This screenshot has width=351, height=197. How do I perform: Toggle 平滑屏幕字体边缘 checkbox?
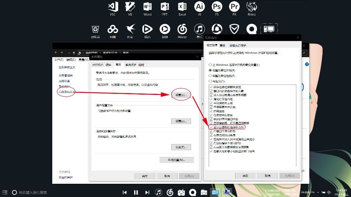(211, 107)
